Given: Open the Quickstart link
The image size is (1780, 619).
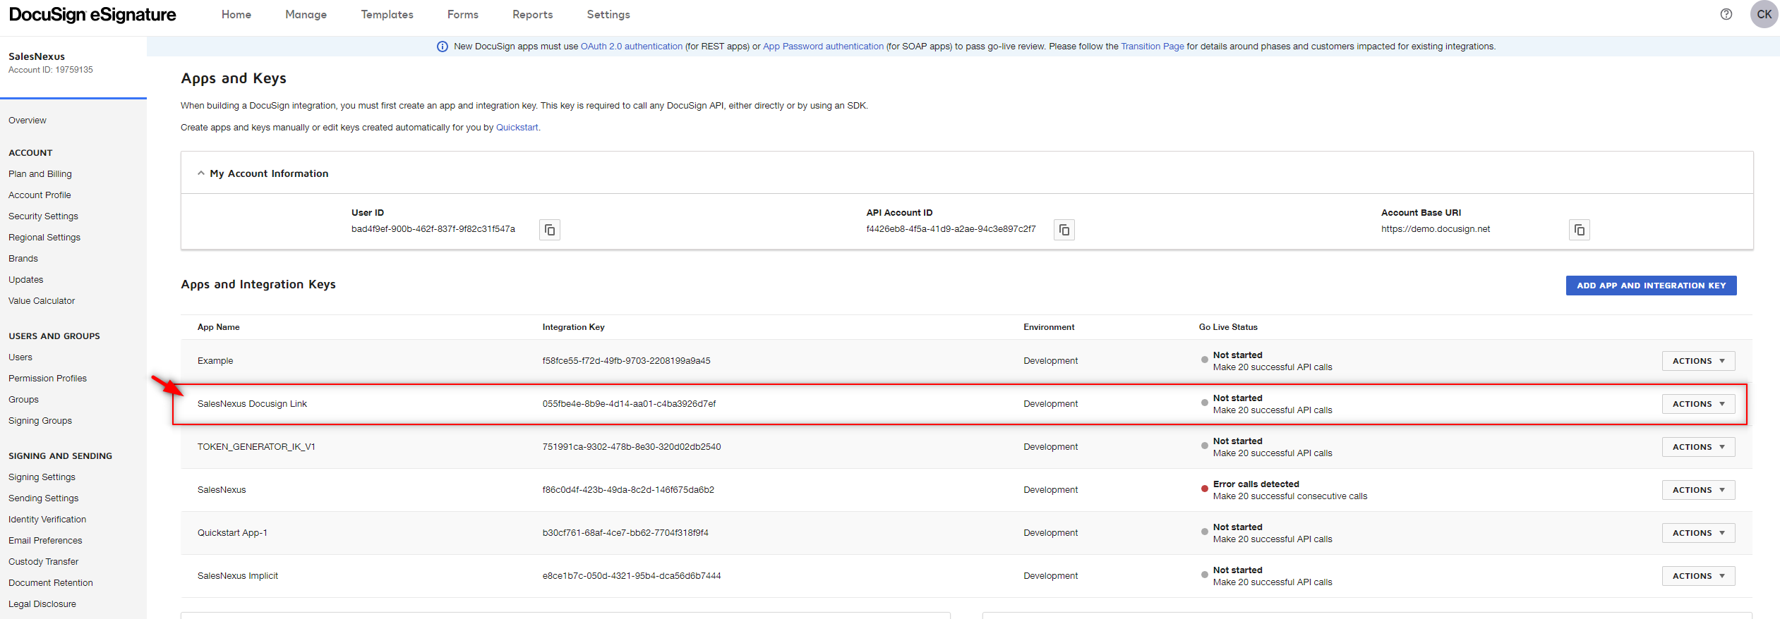Looking at the screenshot, I should click(x=517, y=128).
